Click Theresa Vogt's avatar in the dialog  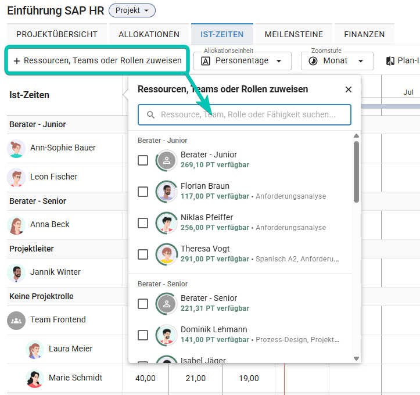[x=166, y=254]
